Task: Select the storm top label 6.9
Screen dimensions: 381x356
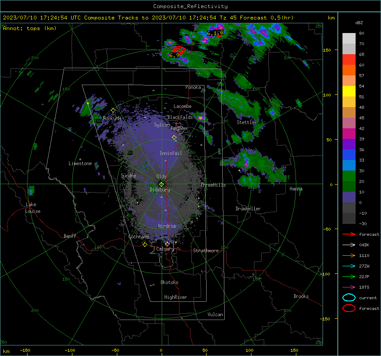Action: click(x=174, y=55)
